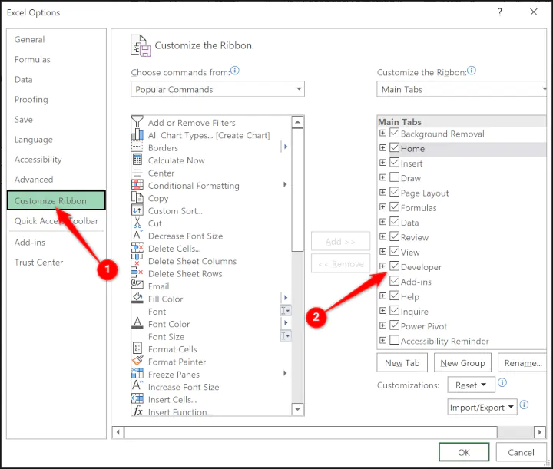
Task: Open the Reset customizations dropdown
Action: [x=471, y=385]
